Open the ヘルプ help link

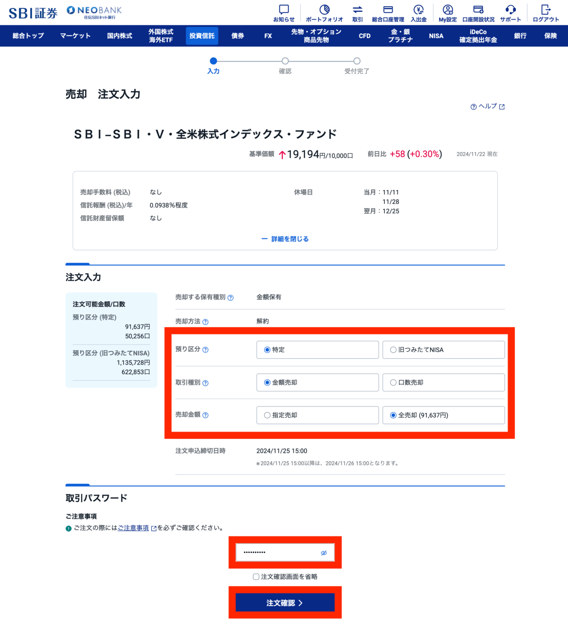488,106
